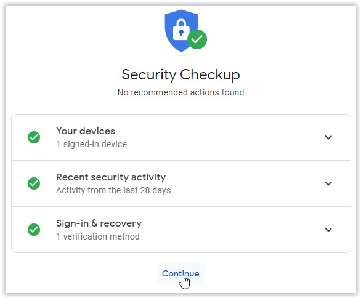Select the 'Activity from the last 28 days' text
The image size is (361, 298).
pyautogui.click(x=113, y=190)
